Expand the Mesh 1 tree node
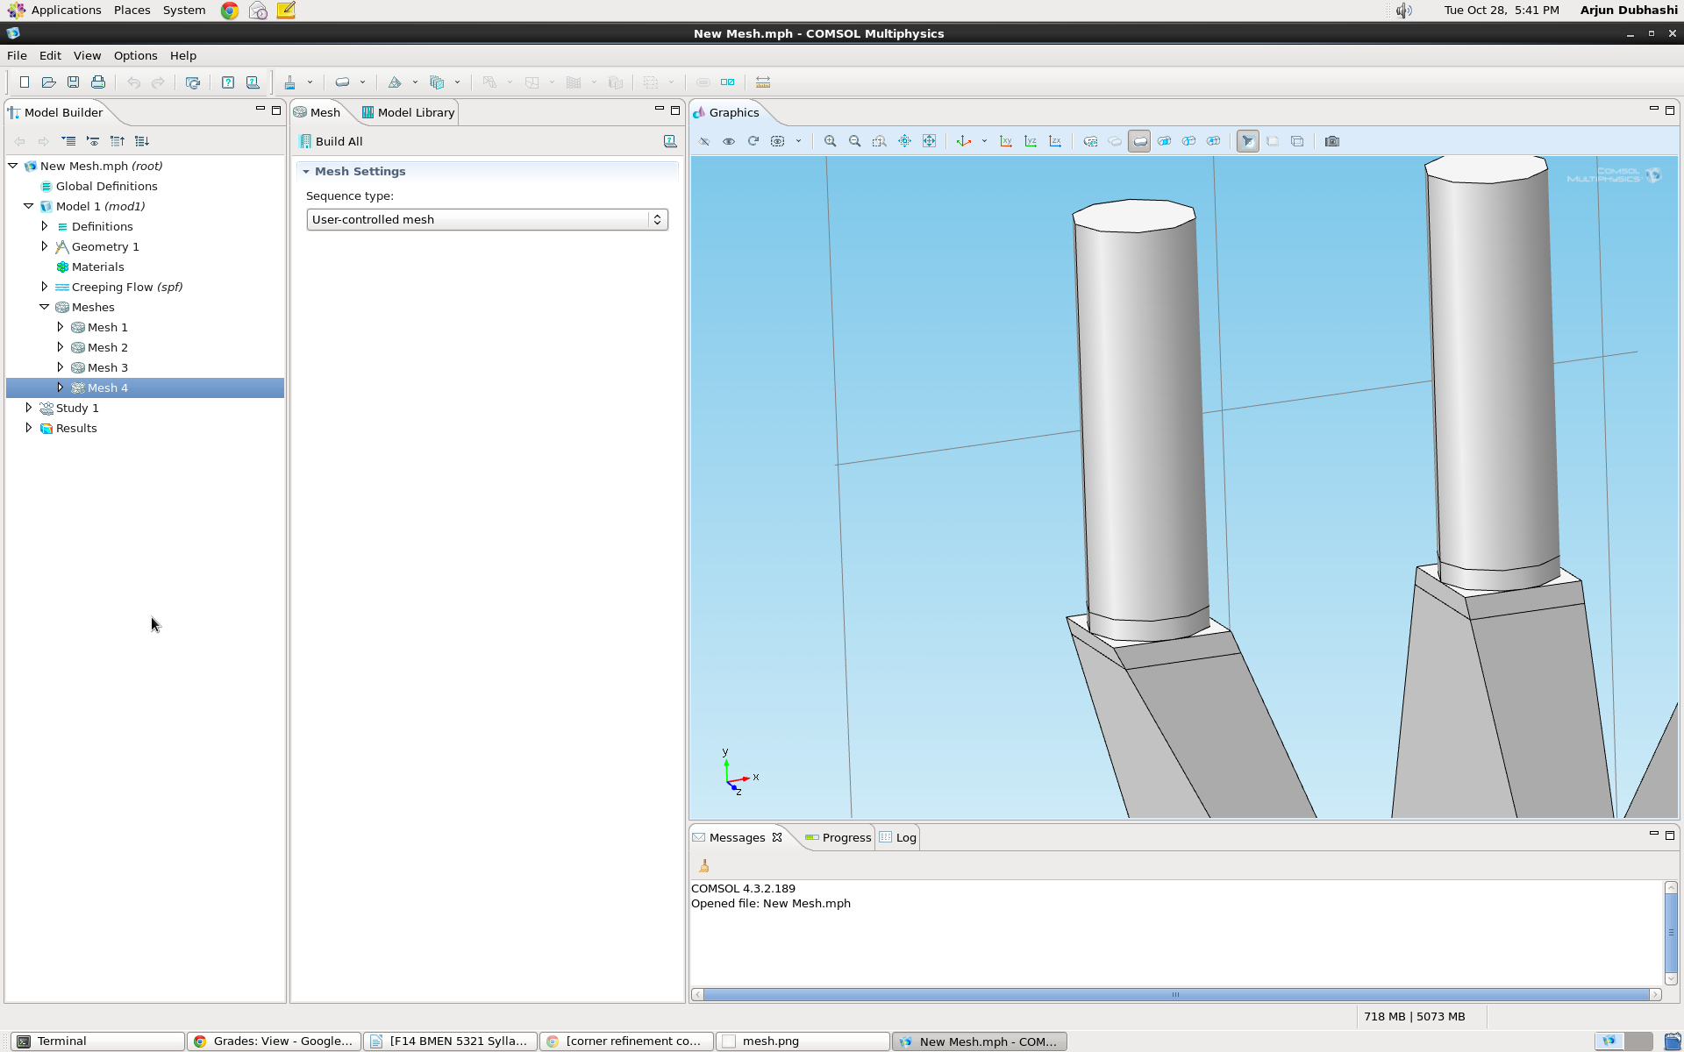 61,327
